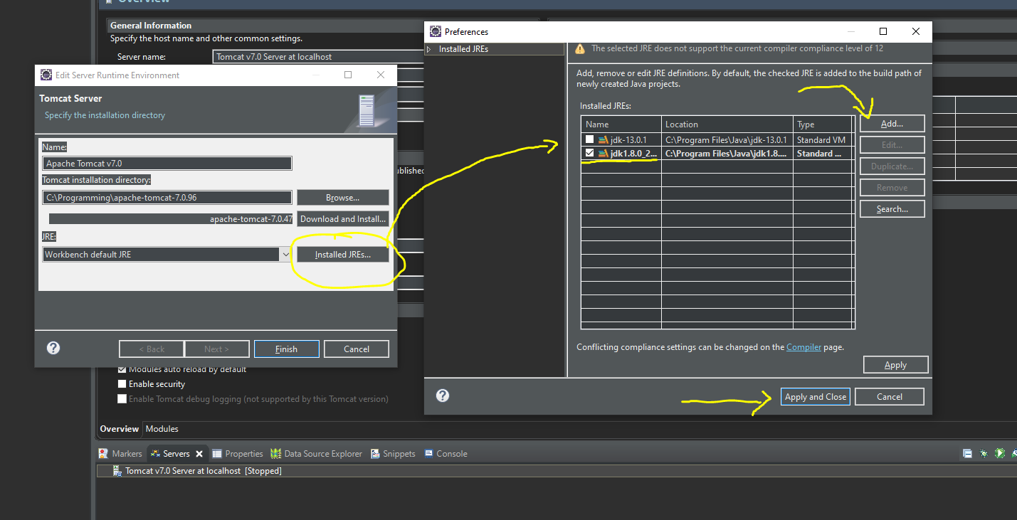Viewport: 1017px width, 520px height.
Task: Check the jdk-13.0.1 JRE checkbox
Action: click(x=589, y=139)
